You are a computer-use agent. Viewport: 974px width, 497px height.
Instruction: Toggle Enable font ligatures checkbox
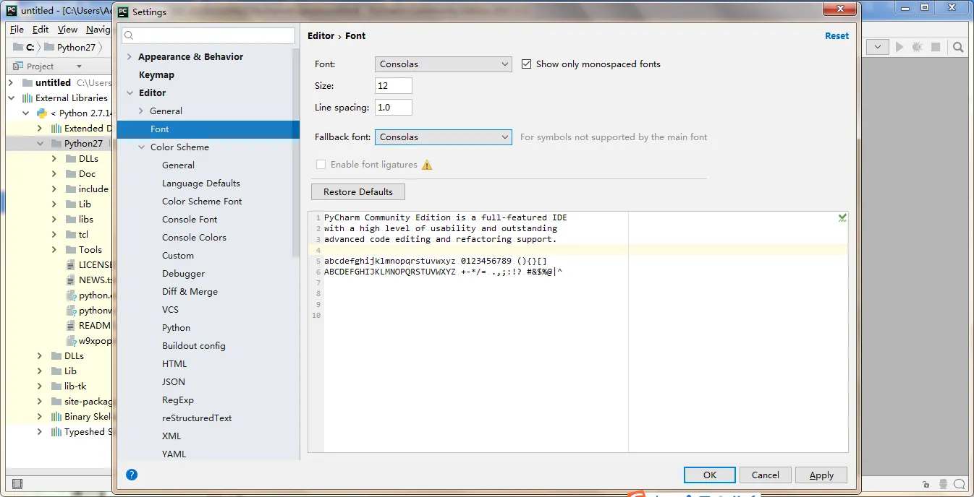coord(321,165)
